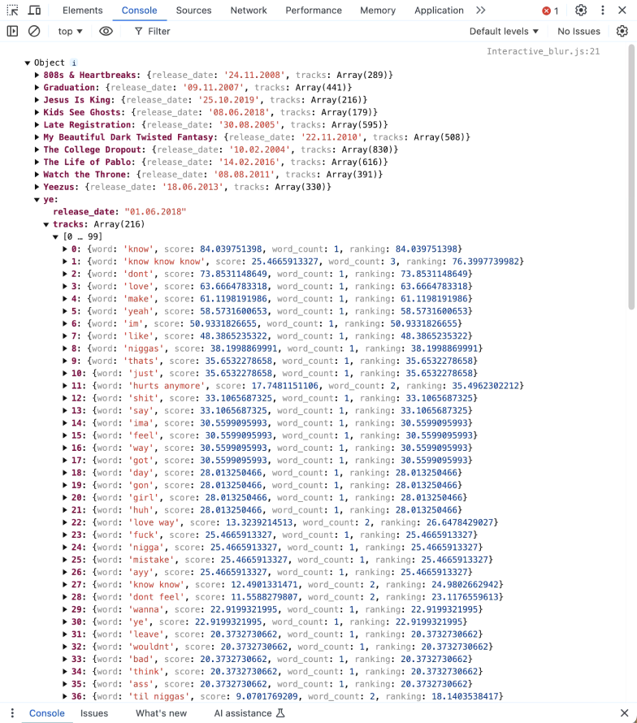Image resolution: width=637 pixels, height=723 pixels.
Task: Switch to the Elements tab
Action: point(83,10)
